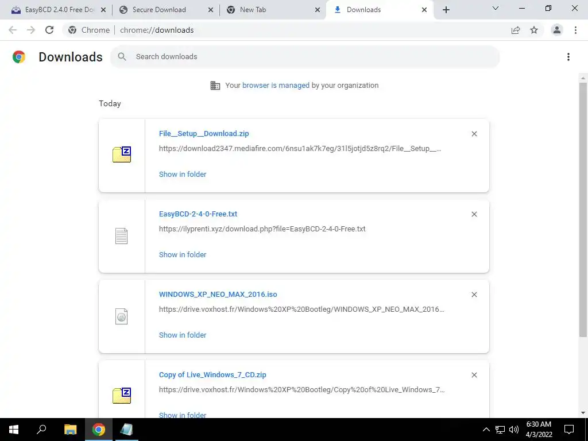Image resolution: width=588 pixels, height=441 pixels.
Task: Show File__Setup__Download.zip in folder
Action: point(183,175)
